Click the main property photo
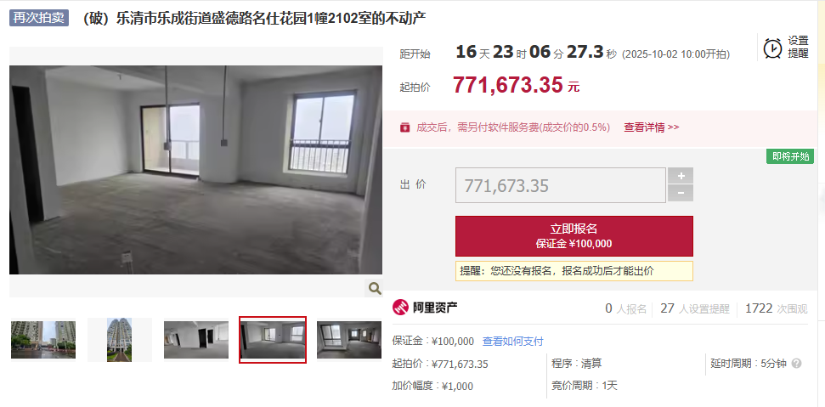Image resolution: width=825 pixels, height=407 pixels. 195,170
